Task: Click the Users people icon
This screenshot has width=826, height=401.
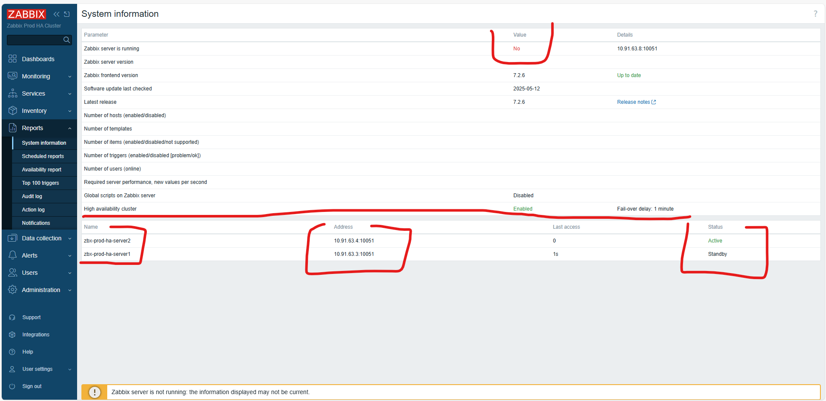Action: coord(12,273)
